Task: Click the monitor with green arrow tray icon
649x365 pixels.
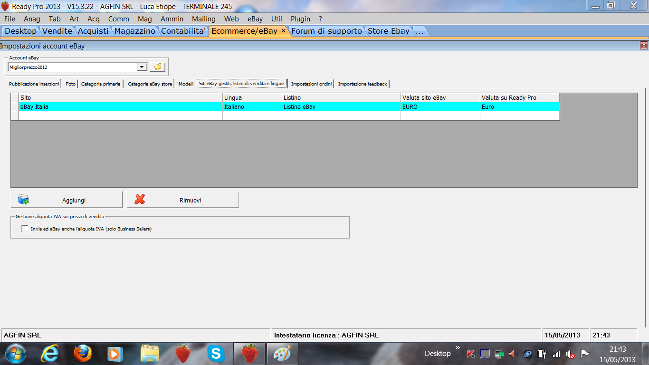Action: pos(499,354)
